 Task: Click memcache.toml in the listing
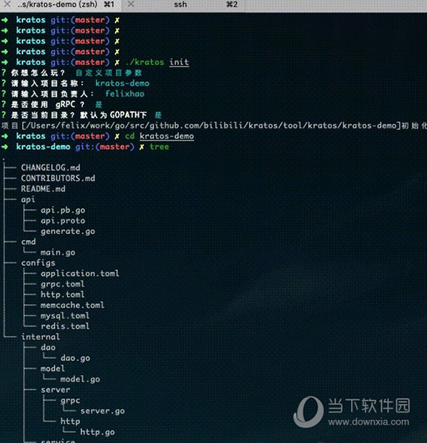point(72,305)
